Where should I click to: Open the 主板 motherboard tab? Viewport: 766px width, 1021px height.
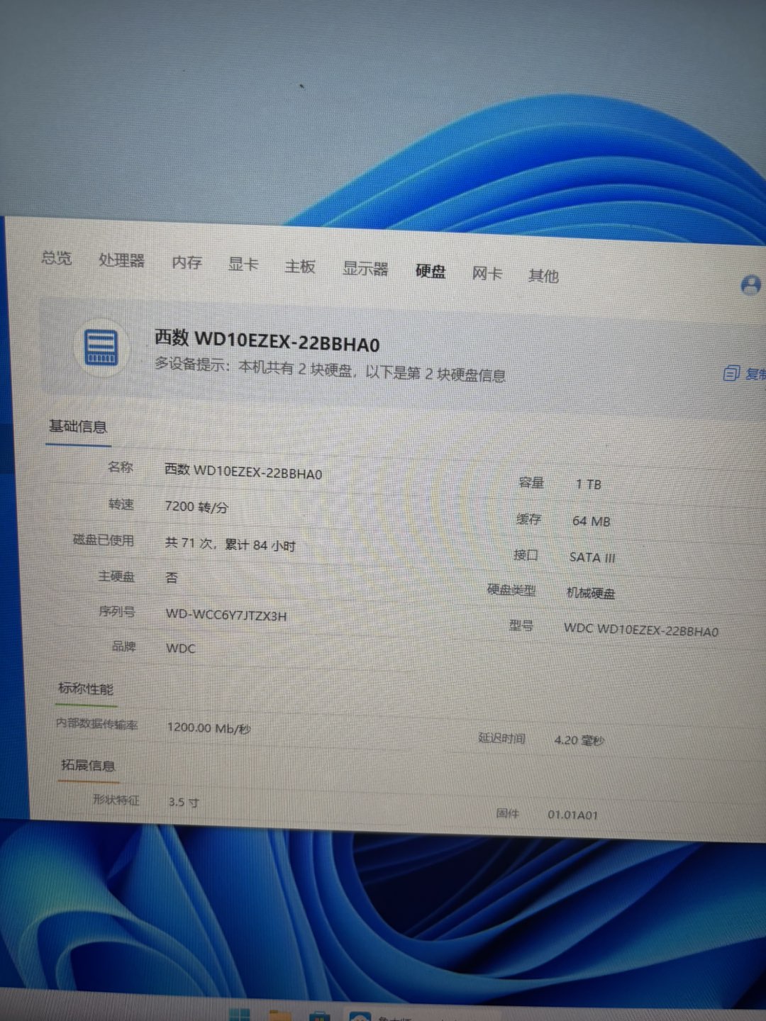(299, 267)
